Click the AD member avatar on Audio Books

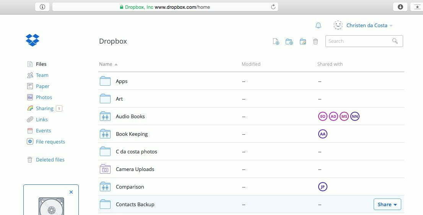tap(334, 116)
